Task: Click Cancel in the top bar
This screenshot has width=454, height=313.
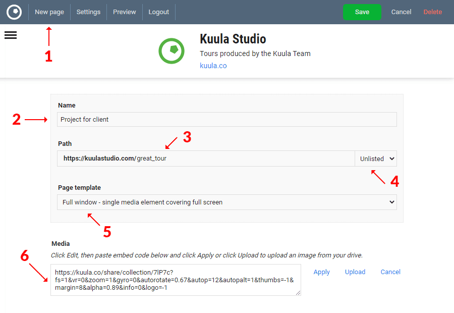Action: pos(401,12)
